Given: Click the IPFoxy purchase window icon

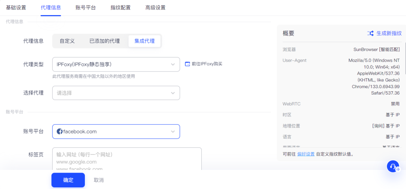Looking at the screenshot, I should pyautogui.click(x=188, y=64).
